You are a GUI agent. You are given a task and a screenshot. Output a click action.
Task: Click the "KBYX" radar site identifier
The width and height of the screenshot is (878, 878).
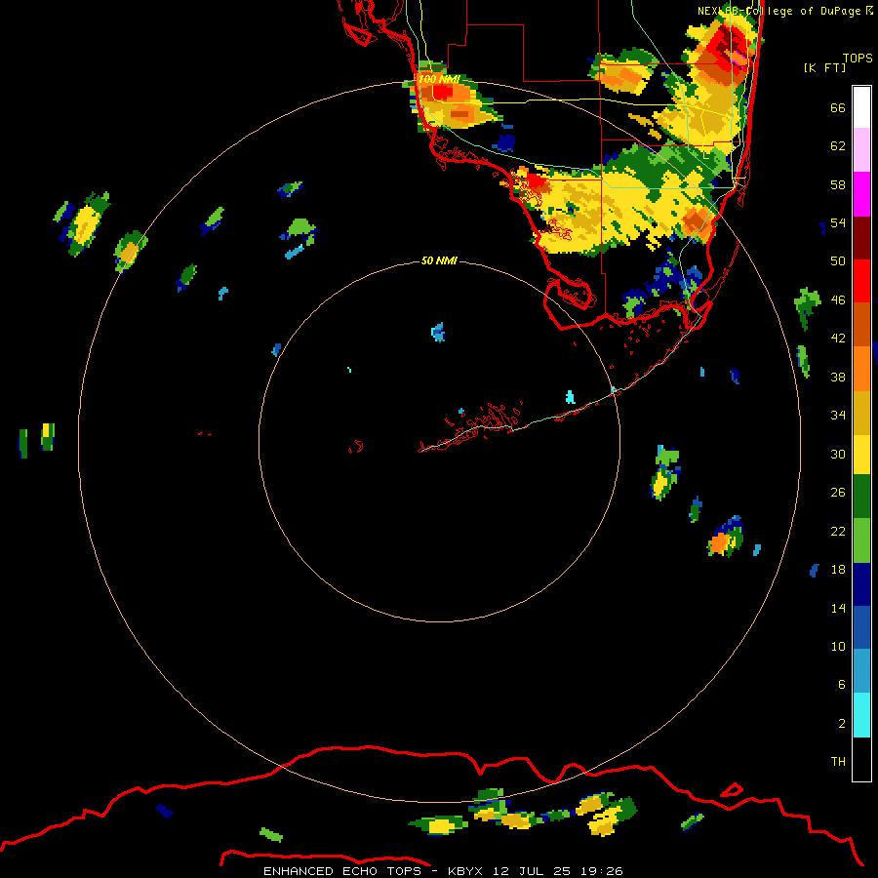click(466, 871)
